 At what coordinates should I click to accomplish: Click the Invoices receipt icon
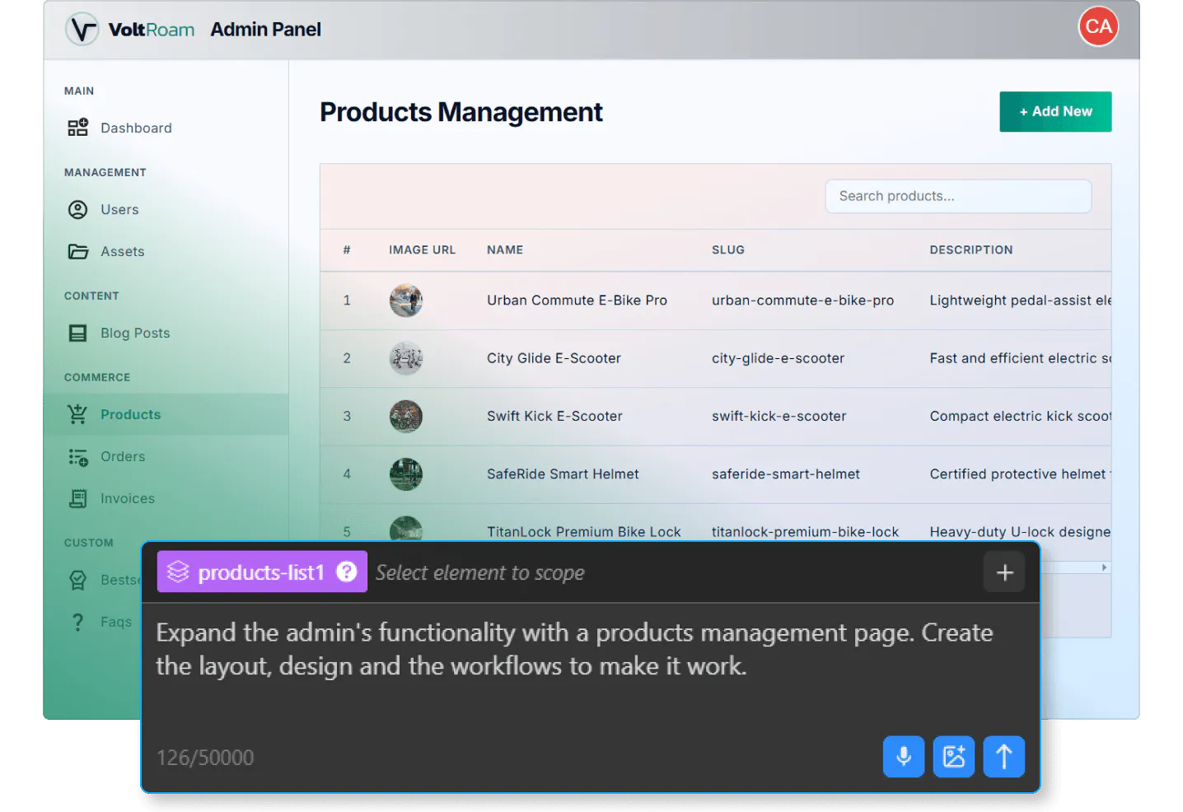pyautogui.click(x=78, y=498)
